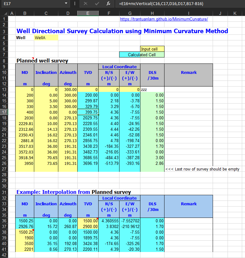Image resolution: width=245 pixels, height=258 pixels.
Task: Click the three-dot handle beside the Name Box
Action: (x=74, y=3)
